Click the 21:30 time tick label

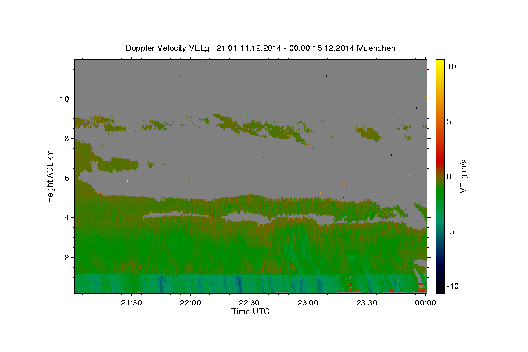point(132,303)
